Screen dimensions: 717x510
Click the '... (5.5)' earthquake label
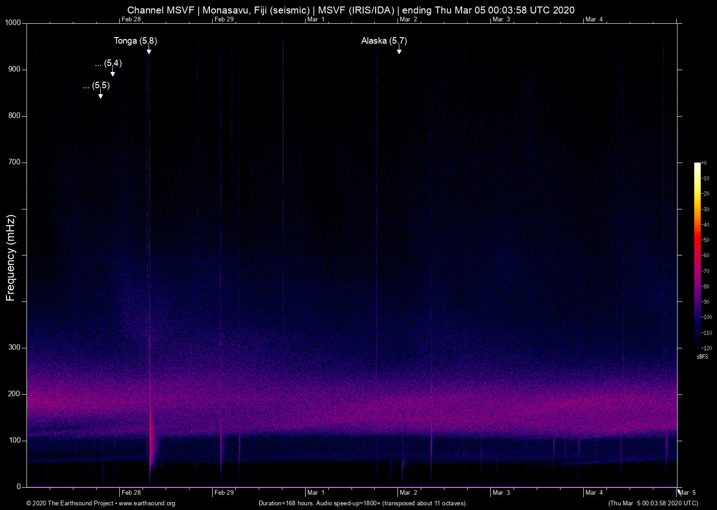point(96,85)
